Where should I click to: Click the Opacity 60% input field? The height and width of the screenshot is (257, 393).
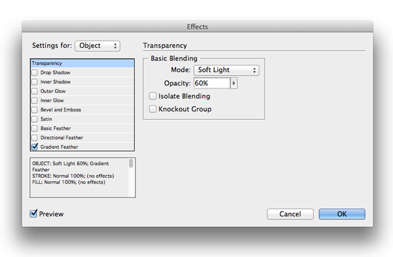click(x=212, y=83)
